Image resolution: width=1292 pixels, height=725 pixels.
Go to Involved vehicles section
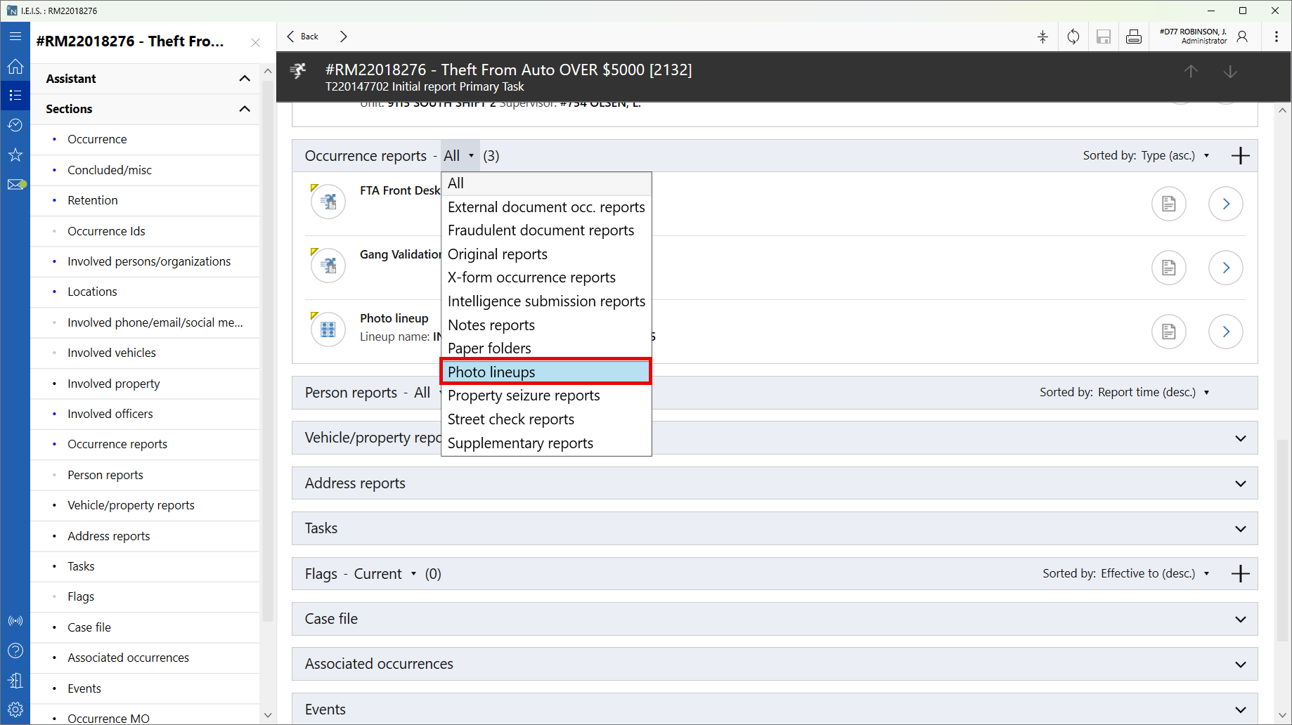coord(112,353)
